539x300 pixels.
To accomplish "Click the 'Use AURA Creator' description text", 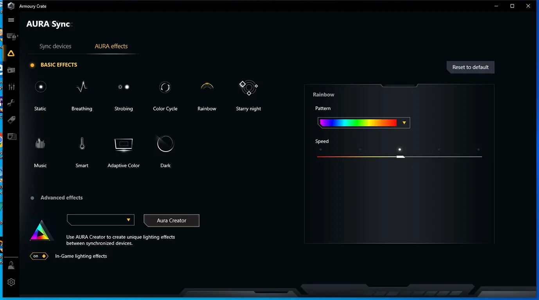I will pyautogui.click(x=120, y=240).
